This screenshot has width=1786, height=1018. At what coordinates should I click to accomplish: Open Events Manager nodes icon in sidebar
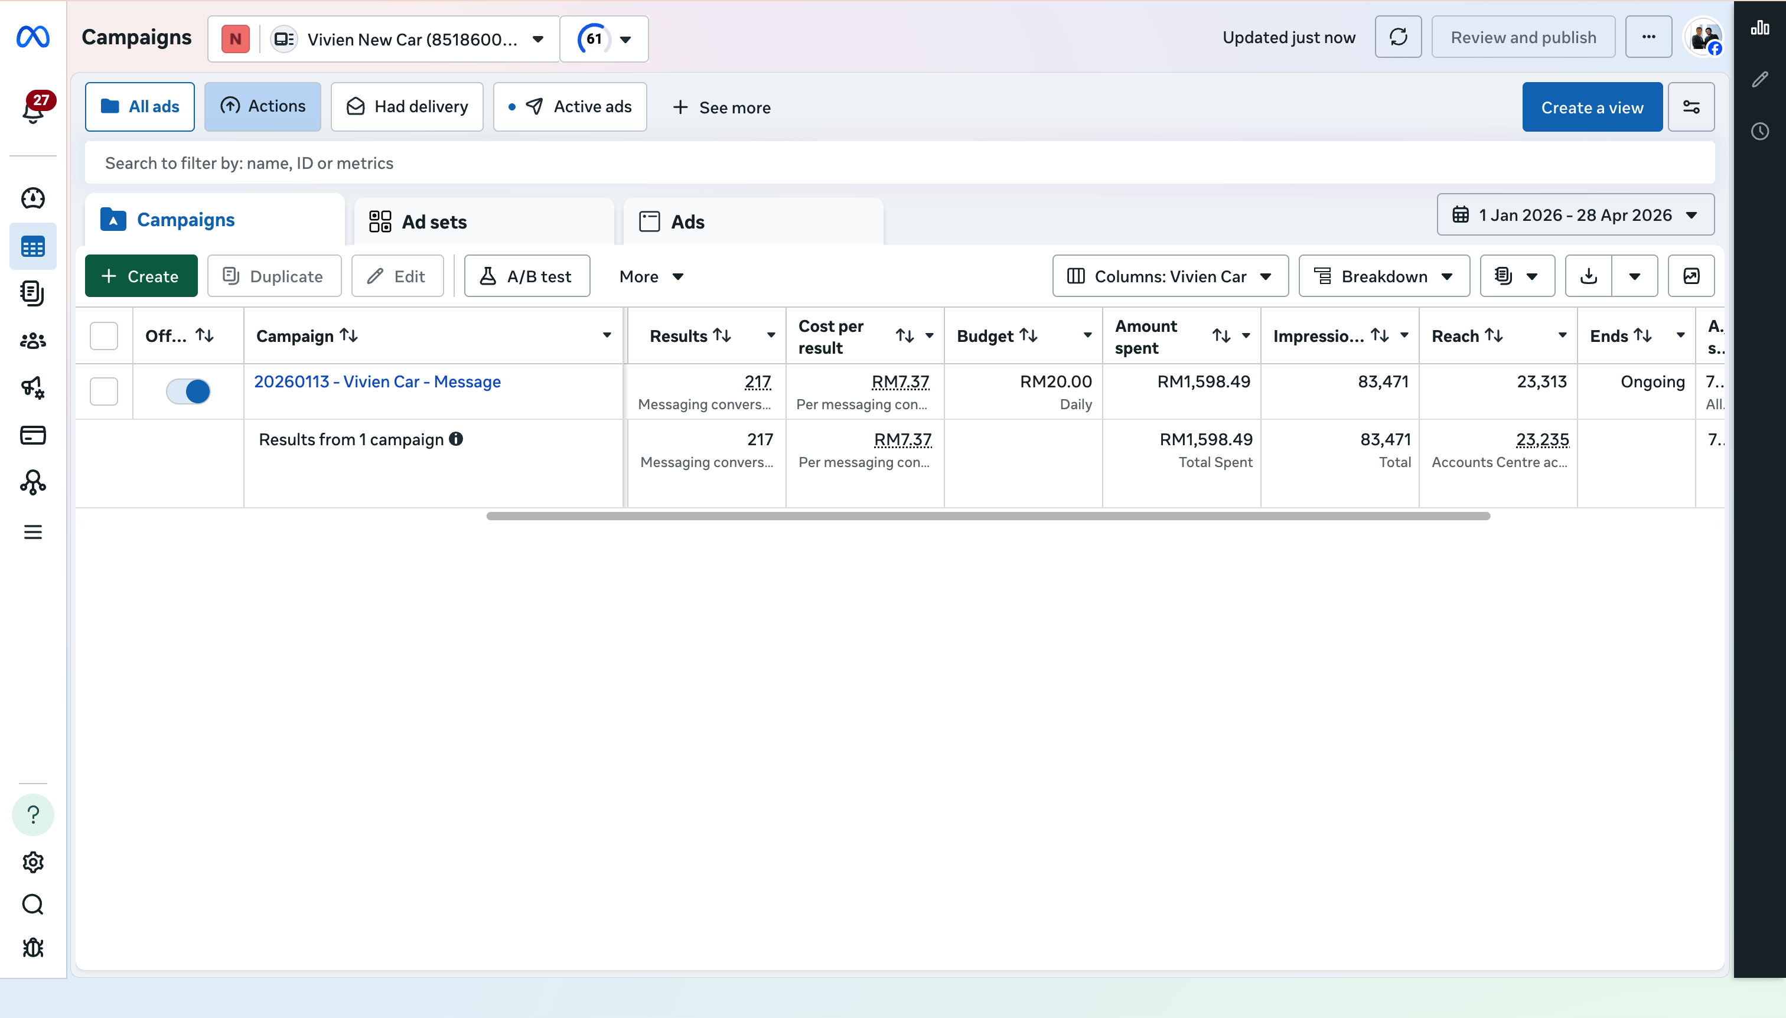33,483
